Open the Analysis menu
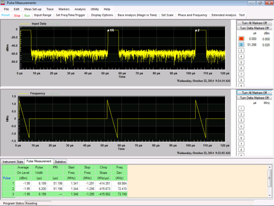 (x=80, y=9)
